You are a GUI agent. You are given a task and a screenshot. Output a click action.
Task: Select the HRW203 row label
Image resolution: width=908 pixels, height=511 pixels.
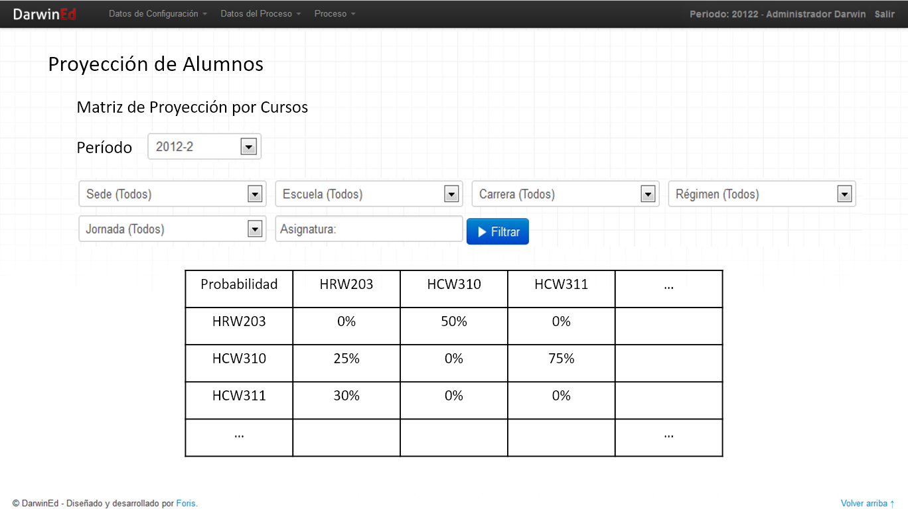(x=239, y=325)
